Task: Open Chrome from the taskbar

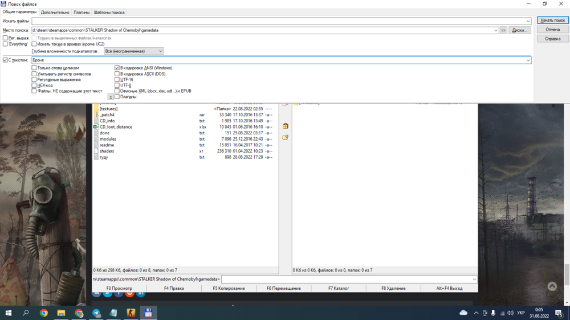Action: pyautogui.click(x=44, y=313)
